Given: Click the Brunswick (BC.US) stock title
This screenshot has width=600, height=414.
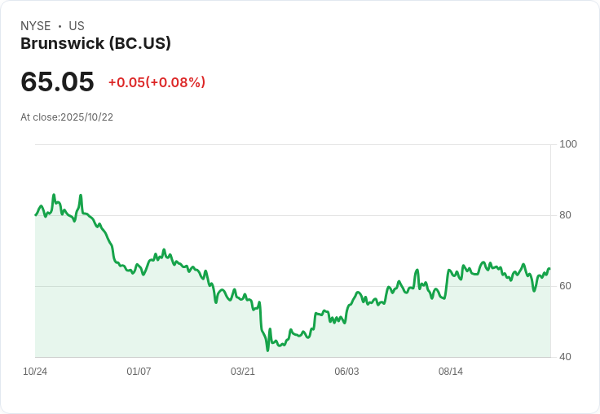Looking at the screenshot, I should click(95, 44).
